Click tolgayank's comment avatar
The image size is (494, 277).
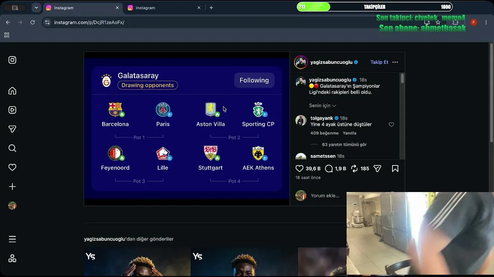coord(301,120)
